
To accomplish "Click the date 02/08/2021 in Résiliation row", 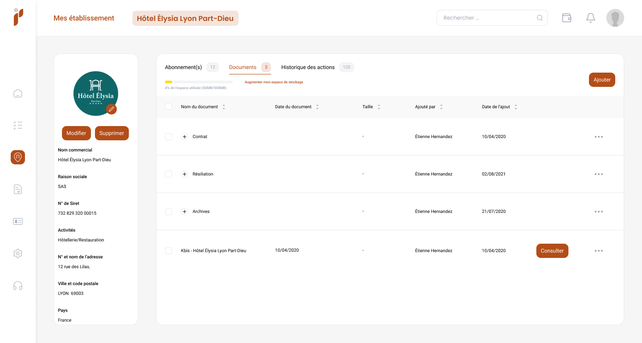I will [494, 174].
